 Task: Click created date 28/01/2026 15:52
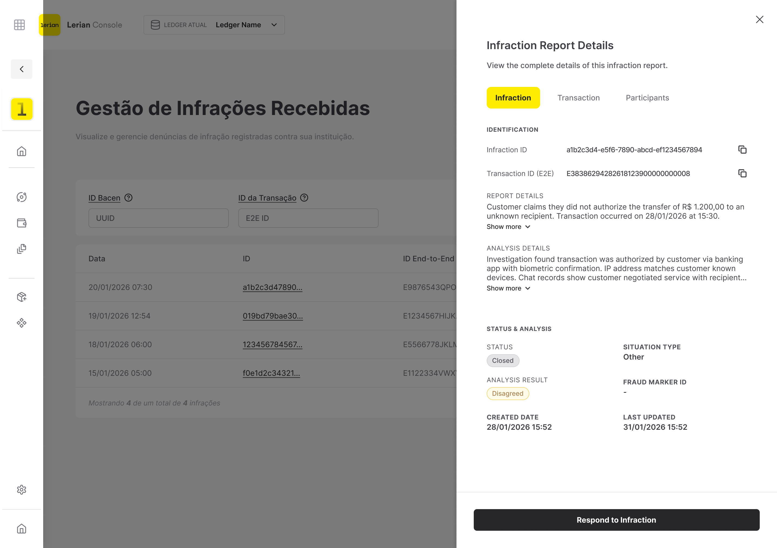(519, 427)
